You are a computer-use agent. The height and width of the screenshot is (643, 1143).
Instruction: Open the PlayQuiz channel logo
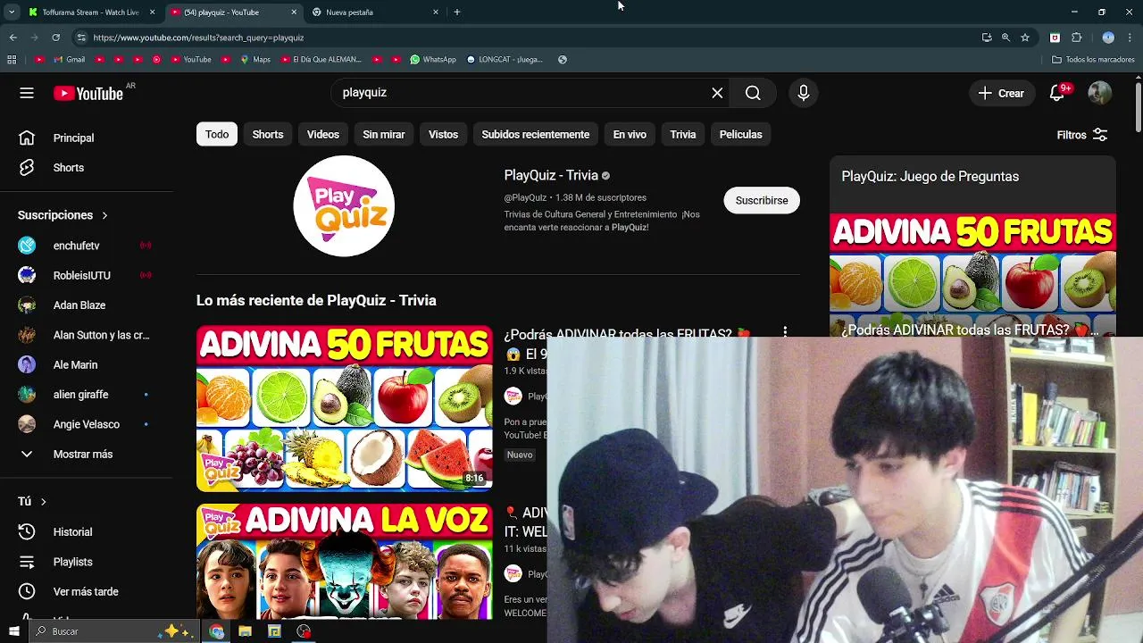(344, 206)
